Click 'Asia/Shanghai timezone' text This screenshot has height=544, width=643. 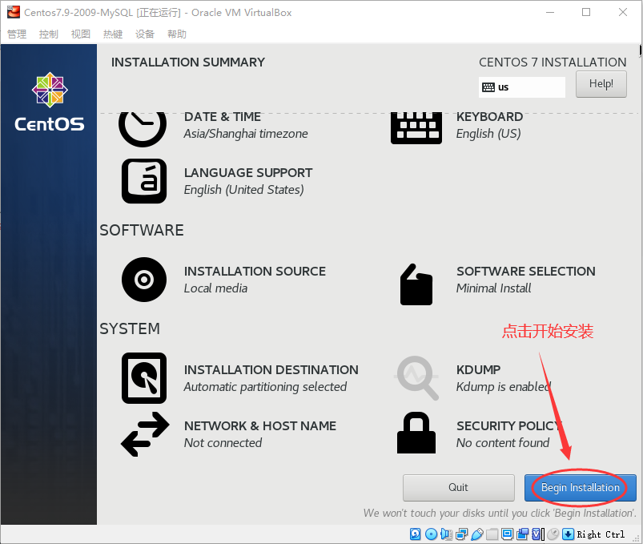click(x=246, y=134)
